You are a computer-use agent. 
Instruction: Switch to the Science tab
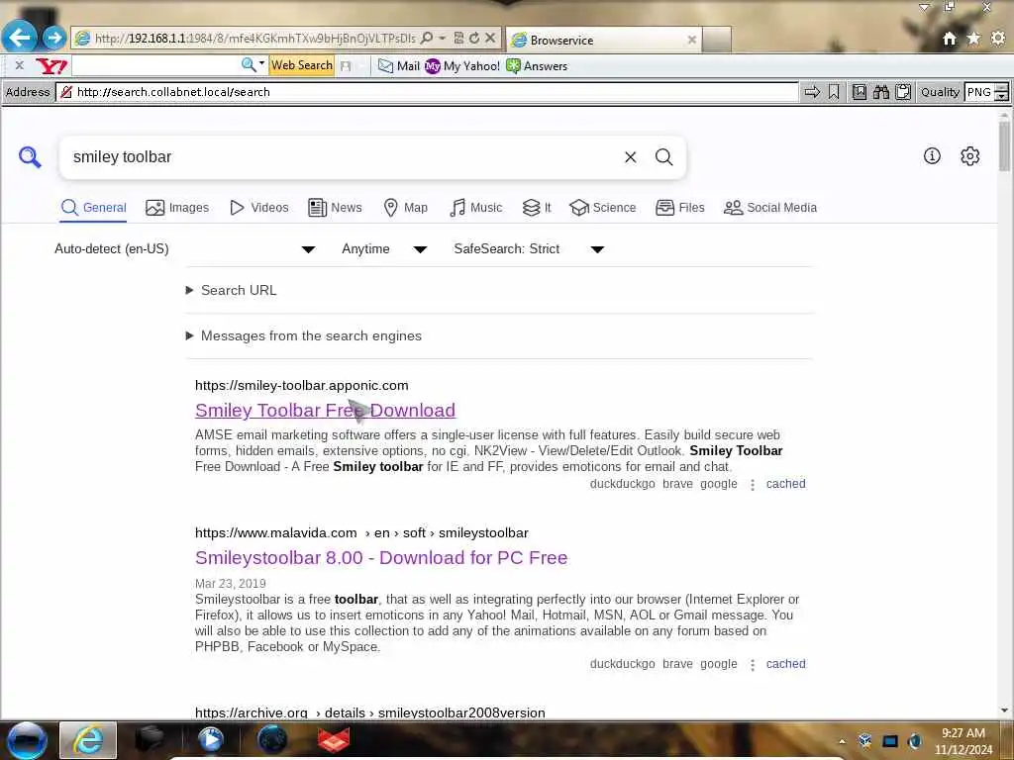pyautogui.click(x=603, y=208)
